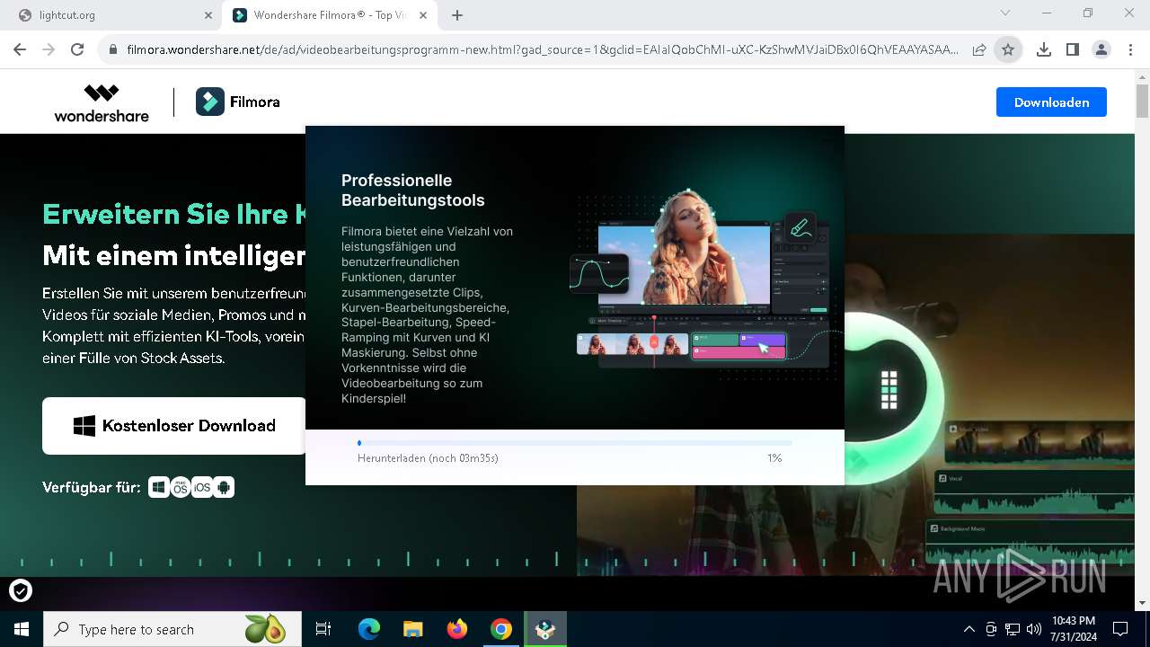Click the Kostenloser Download button

174,426
